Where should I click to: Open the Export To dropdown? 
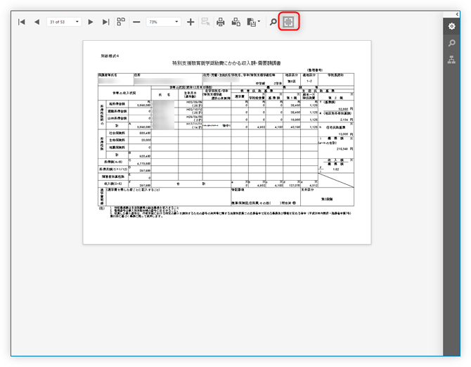254,22
